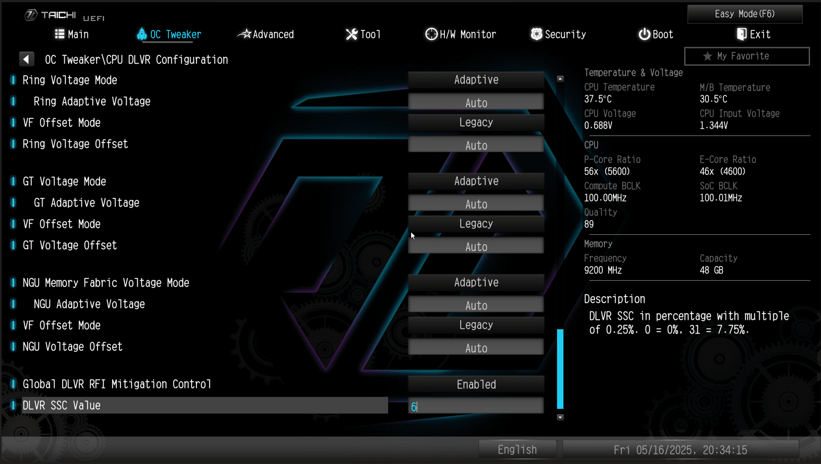This screenshot has width=821, height=464.
Task: Click the H/W Monitor gauge icon
Action: click(x=431, y=34)
